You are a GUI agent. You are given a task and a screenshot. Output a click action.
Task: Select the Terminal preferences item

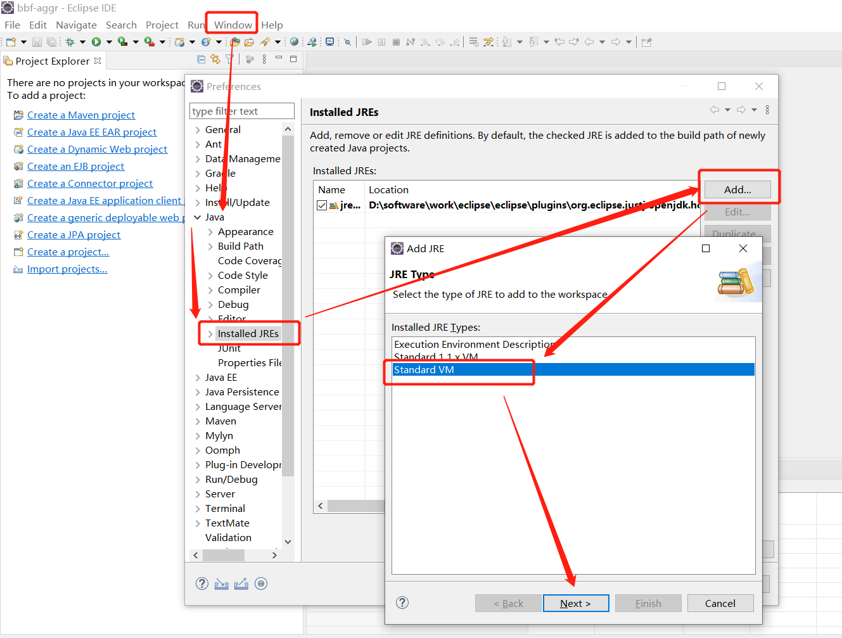(x=225, y=509)
